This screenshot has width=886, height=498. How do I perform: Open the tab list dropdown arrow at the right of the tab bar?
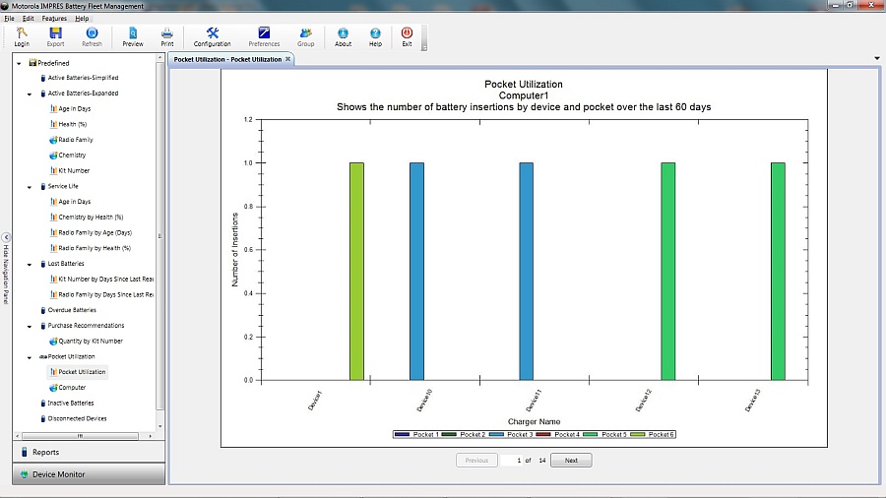click(877, 58)
